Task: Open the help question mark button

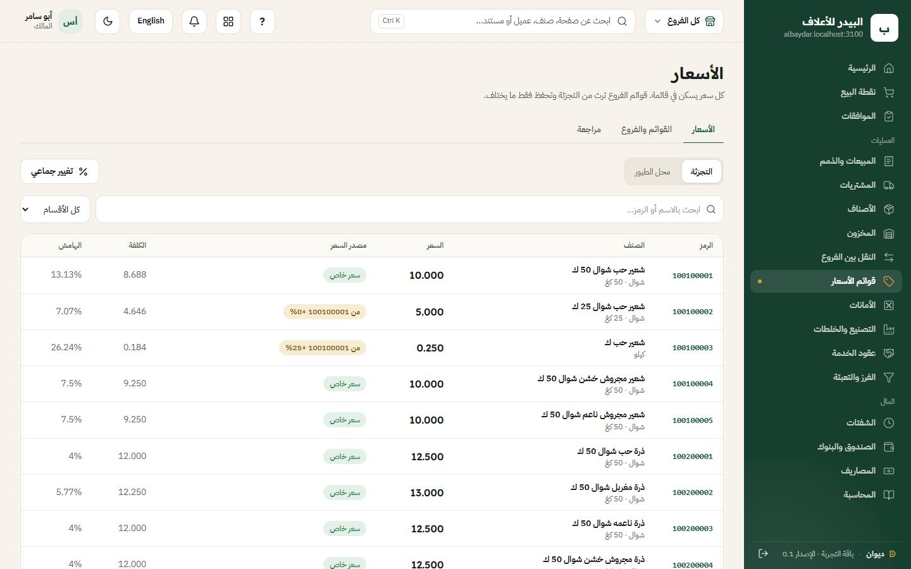Action: (263, 21)
